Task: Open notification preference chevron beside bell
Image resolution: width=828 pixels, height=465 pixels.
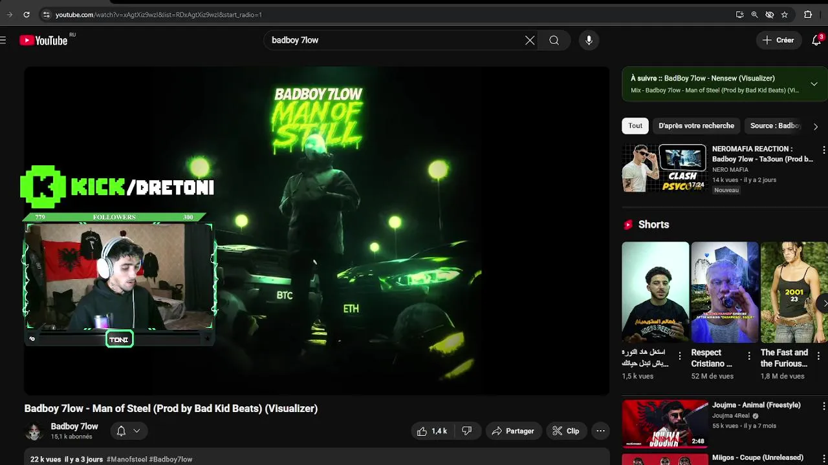Action: [x=136, y=431]
